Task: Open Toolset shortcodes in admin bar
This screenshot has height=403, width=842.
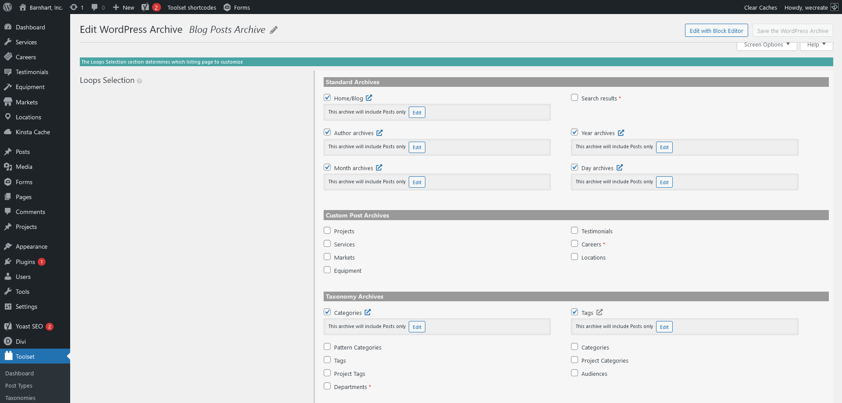Action: tap(192, 7)
